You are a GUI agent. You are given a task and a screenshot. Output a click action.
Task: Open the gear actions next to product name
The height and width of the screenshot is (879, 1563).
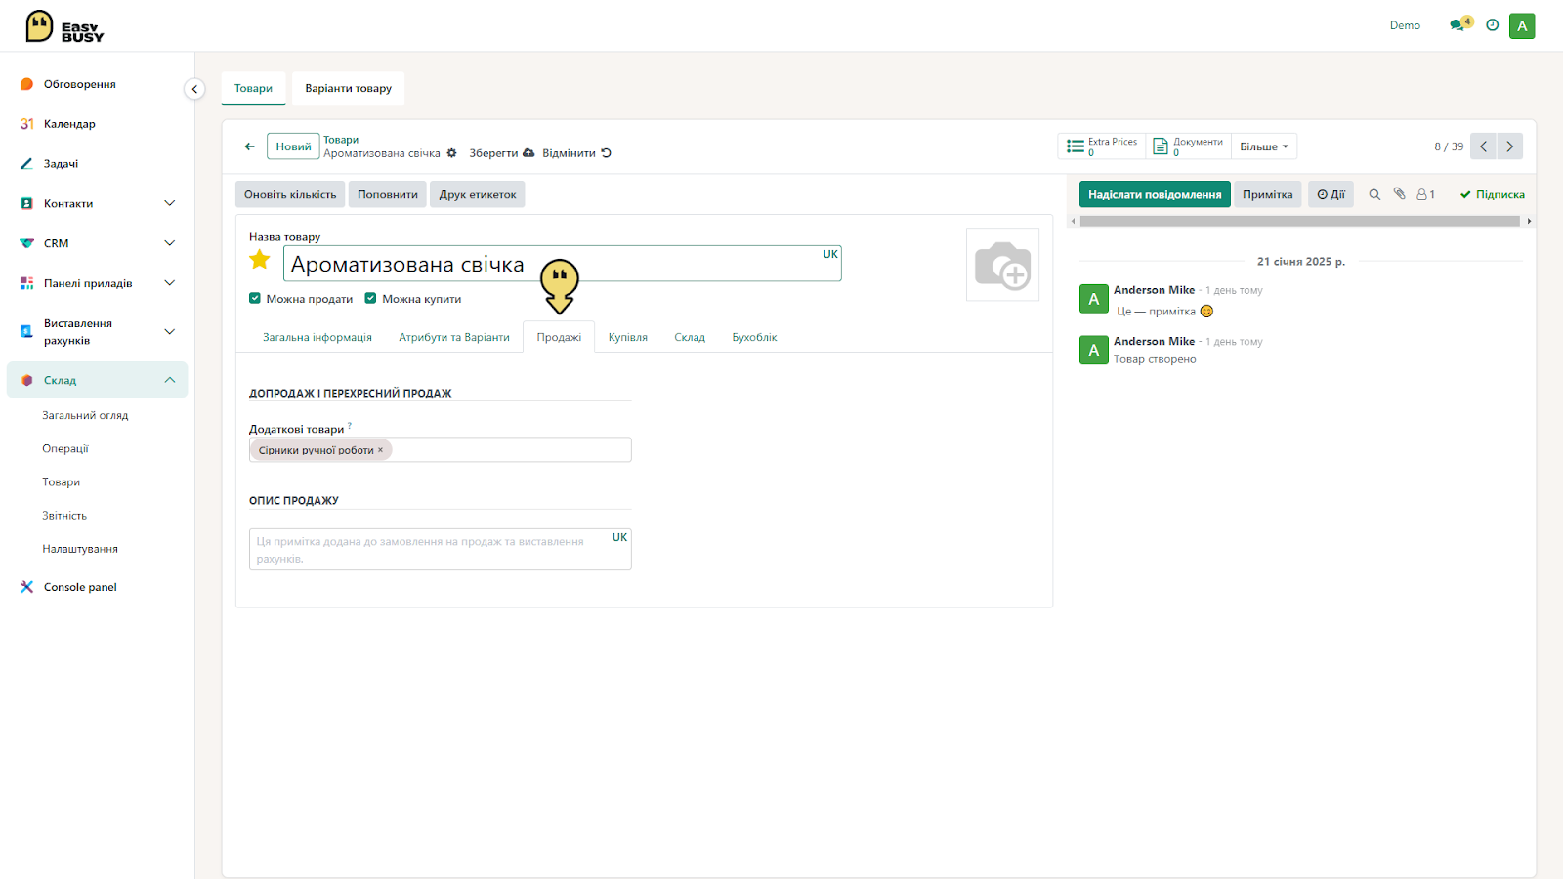451,153
